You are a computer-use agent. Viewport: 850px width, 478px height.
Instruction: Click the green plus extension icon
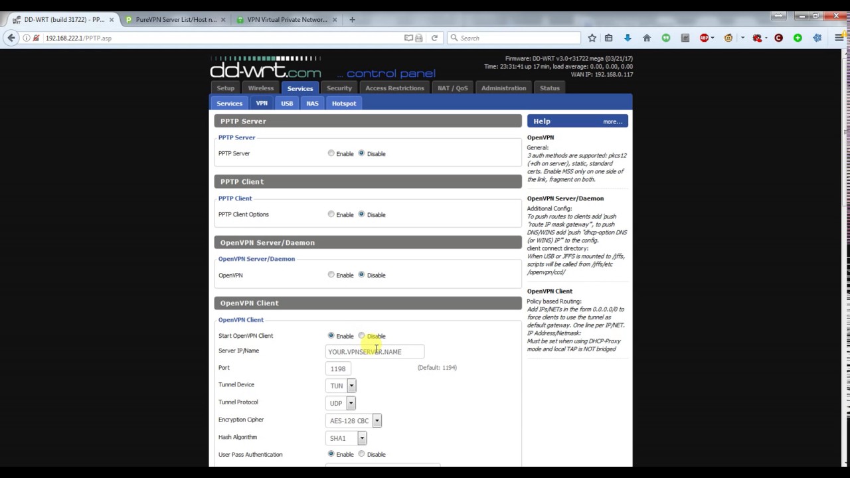tap(798, 38)
